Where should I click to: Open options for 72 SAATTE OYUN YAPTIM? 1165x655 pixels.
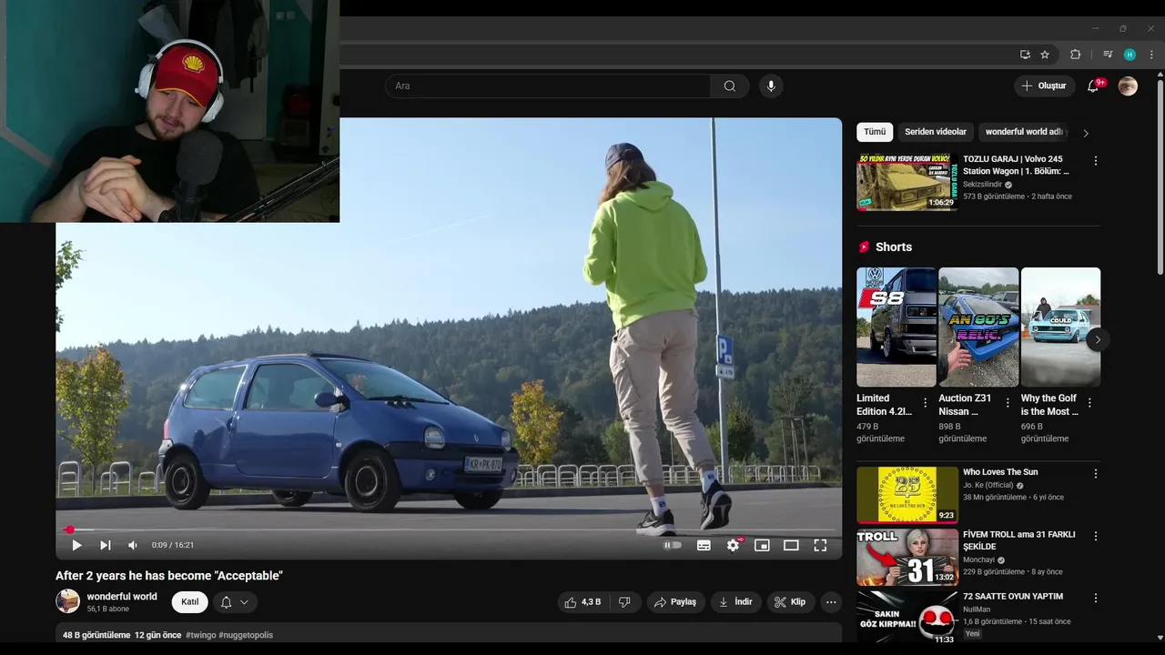tap(1095, 599)
